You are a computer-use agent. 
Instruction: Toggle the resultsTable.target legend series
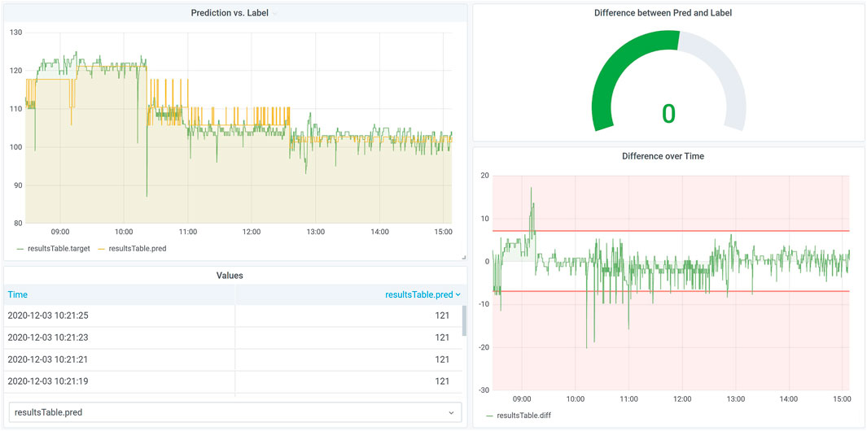[x=59, y=249]
